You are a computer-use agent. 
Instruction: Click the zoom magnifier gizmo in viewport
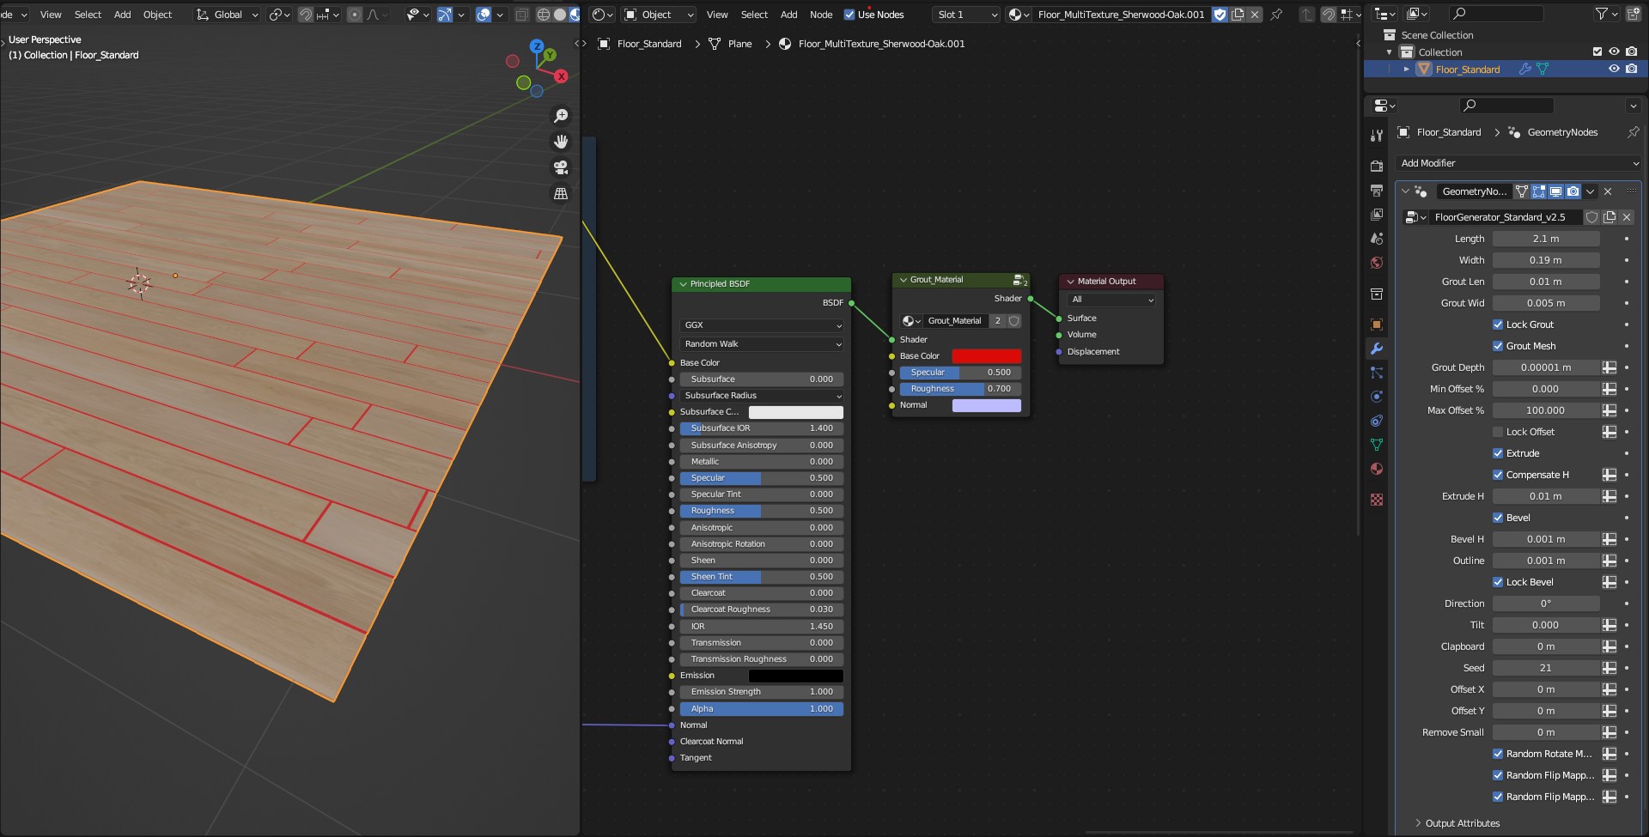click(x=561, y=116)
